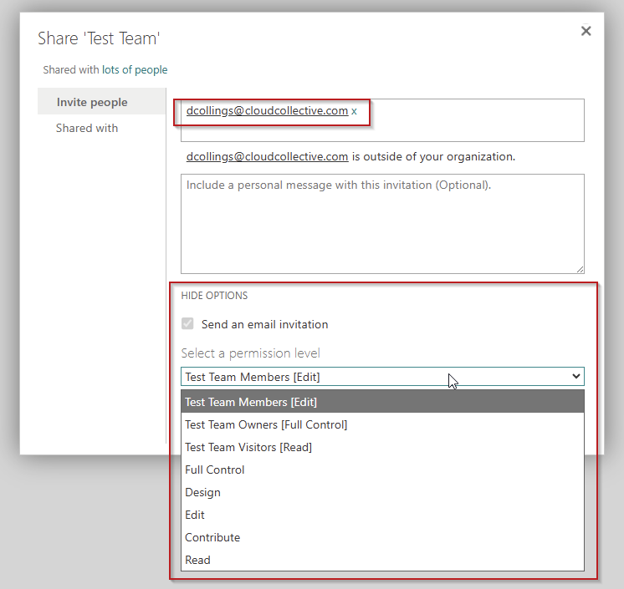Screen dimensions: 624x589
Task: Choose Contribute permission level
Action: (x=212, y=537)
